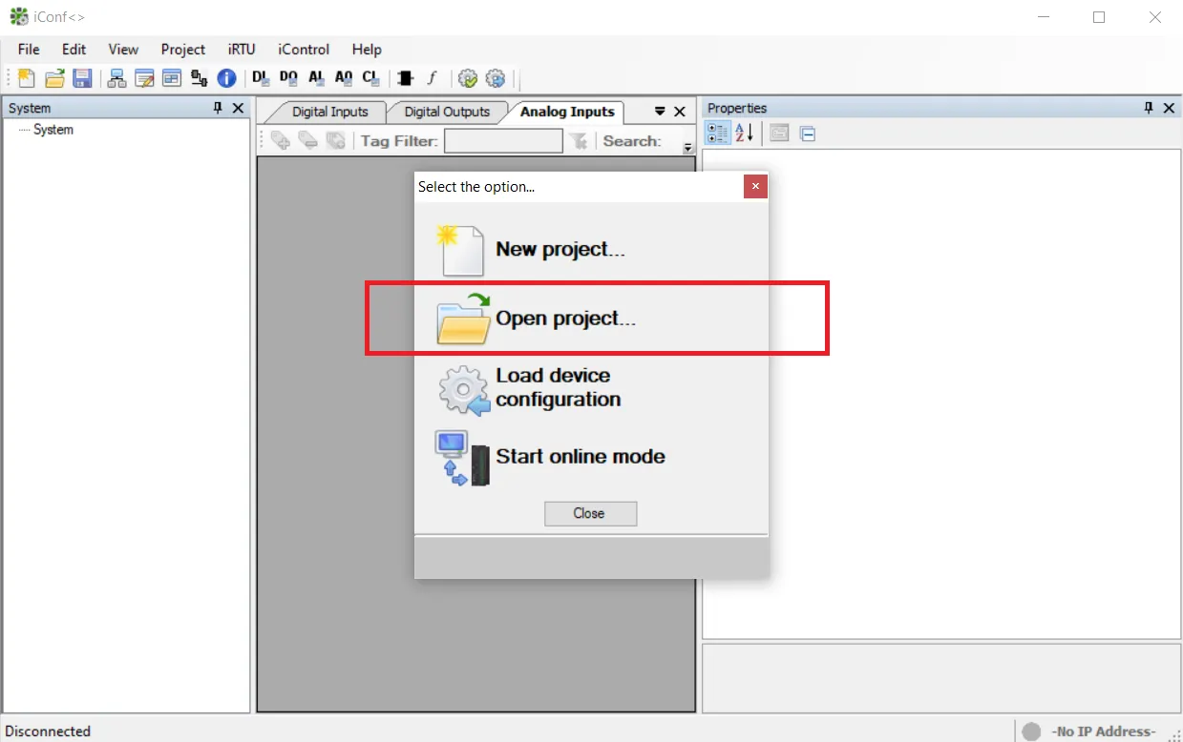Click the gear with green checkmark icon
Screen dimensions: 1183x742
[x=468, y=78]
